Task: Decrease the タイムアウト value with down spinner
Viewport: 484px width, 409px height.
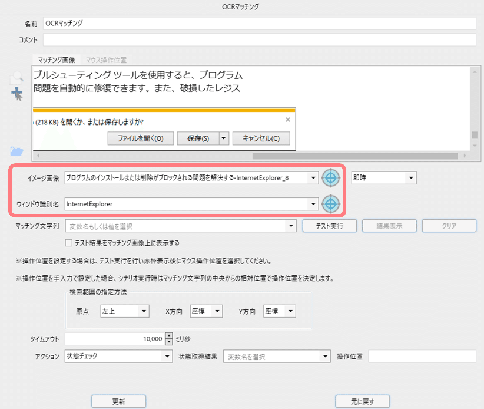Action: point(169,342)
